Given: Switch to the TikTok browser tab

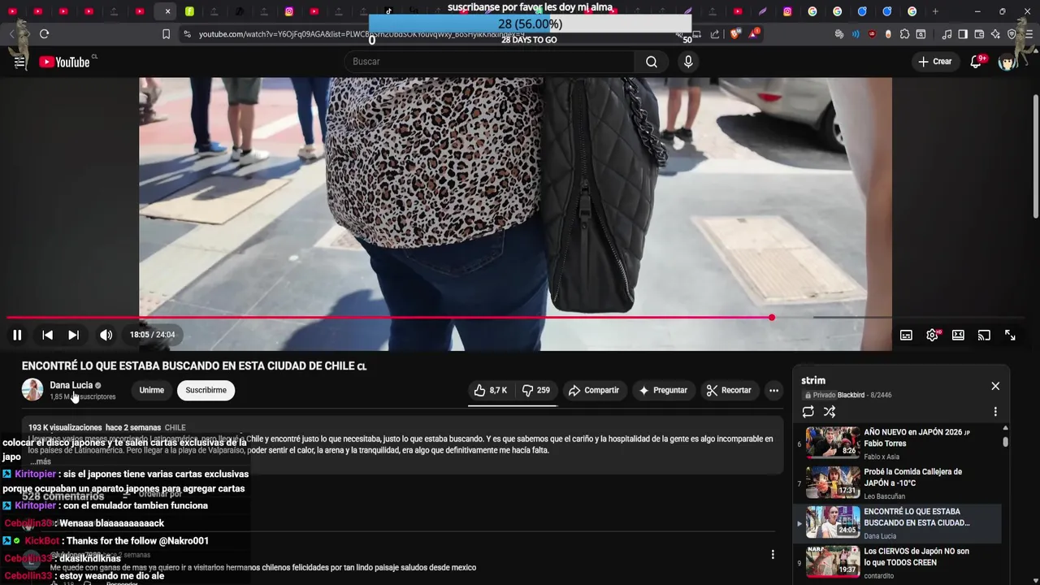Looking at the screenshot, I should pyautogui.click(x=388, y=11).
